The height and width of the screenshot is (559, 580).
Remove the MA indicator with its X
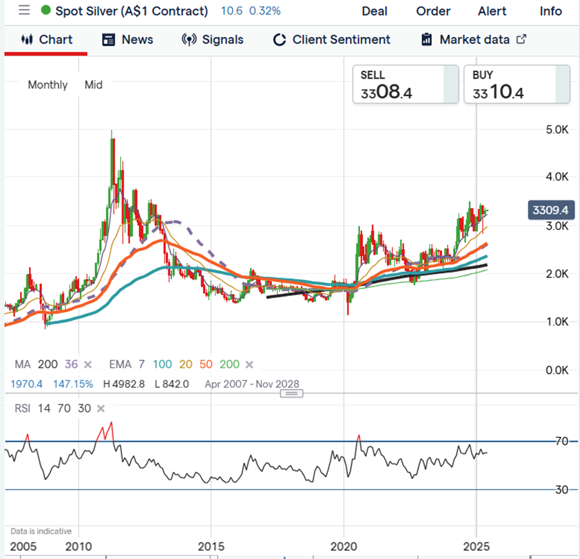88,365
